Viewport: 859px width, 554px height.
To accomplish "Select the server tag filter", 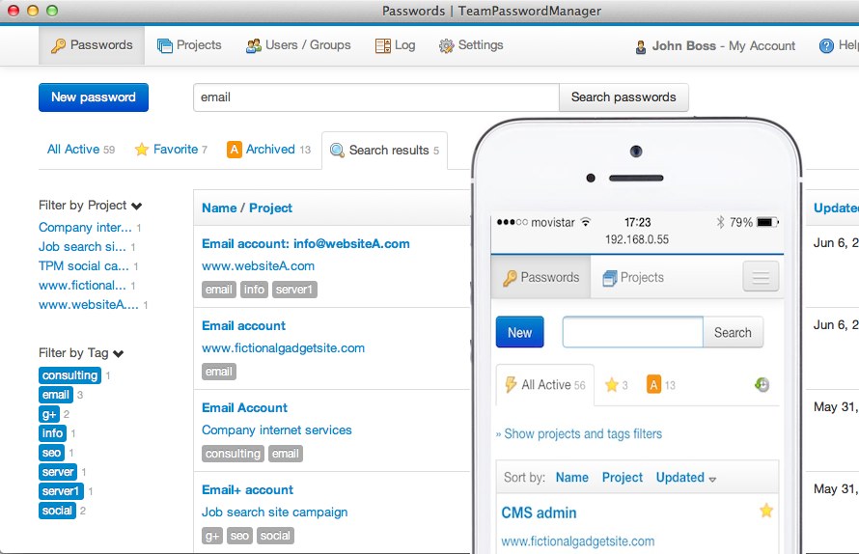I will click(x=58, y=472).
